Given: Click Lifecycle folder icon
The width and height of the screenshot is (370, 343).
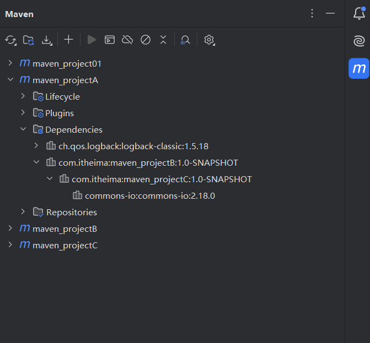Looking at the screenshot, I should (x=38, y=96).
